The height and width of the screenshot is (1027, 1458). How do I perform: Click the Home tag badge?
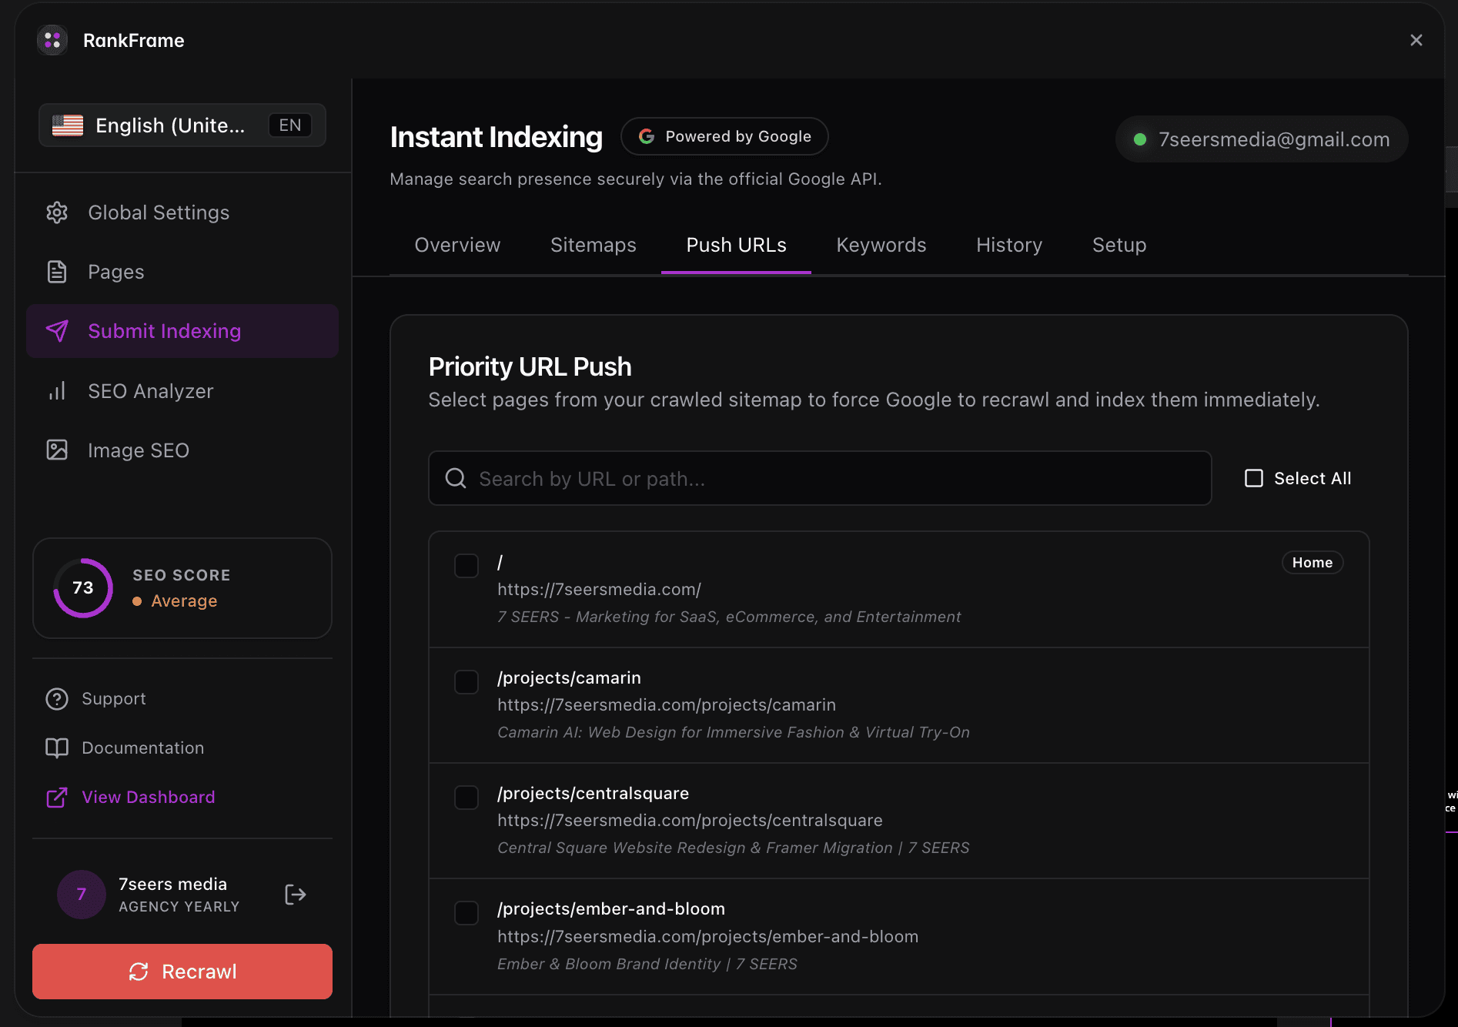(1313, 563)
